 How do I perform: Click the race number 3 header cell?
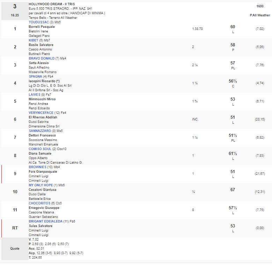pos(15,7)
